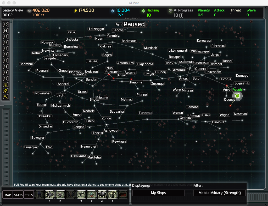268x206 pixels.
Task: Click the lightning energy icon
Action: [75, 11]
